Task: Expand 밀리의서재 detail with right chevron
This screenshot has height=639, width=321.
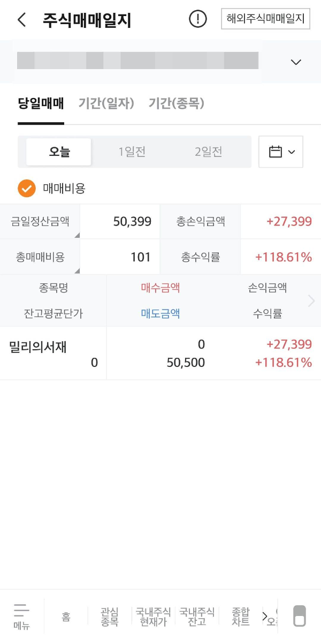Action: tap(311, 300)
